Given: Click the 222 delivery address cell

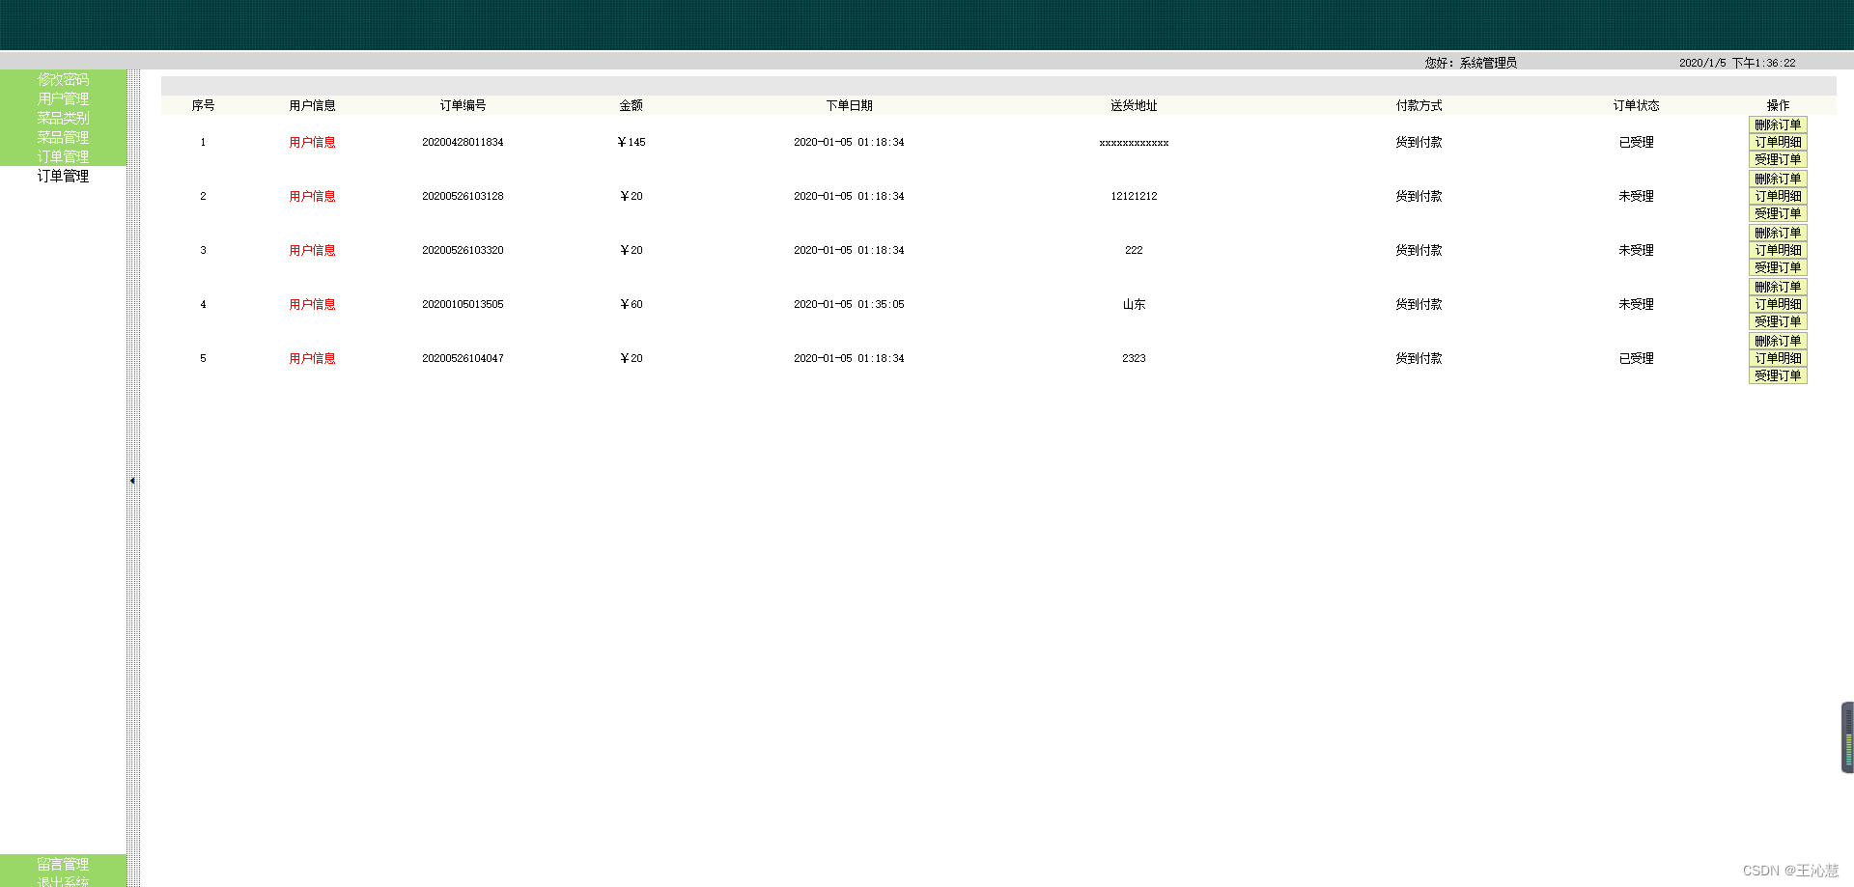Looking at the screenshot, I should (1134, 250).
